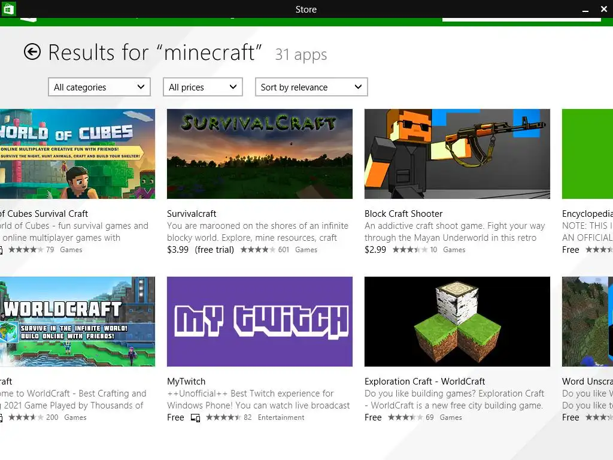Click the $3.99 price of Survivalcraft
This screenshot has width=613, height=460.
click(x=178, y=250)
